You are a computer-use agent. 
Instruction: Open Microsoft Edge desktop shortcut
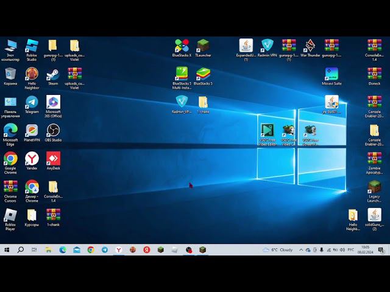[10, 134]
